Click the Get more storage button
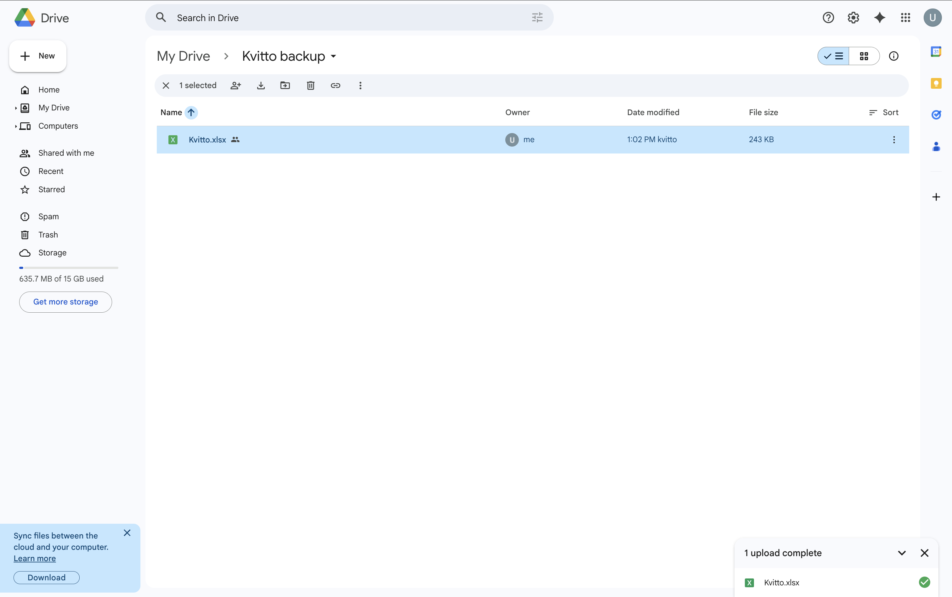 pos(65,302)
